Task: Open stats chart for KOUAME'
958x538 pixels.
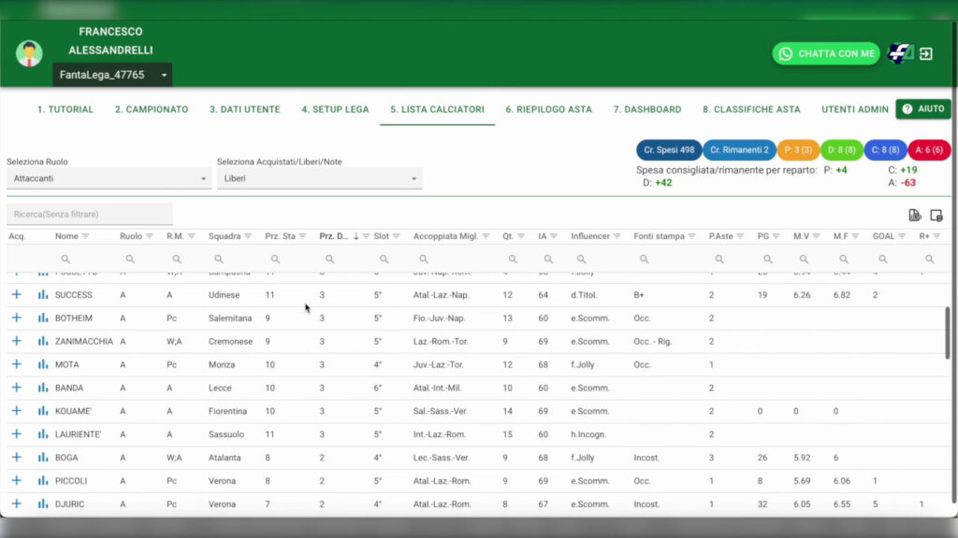Action: coord(43,411)
